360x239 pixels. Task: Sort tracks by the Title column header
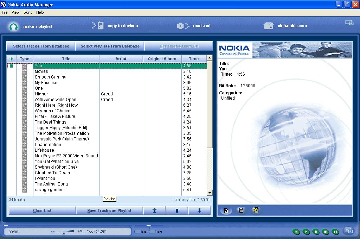66,59
